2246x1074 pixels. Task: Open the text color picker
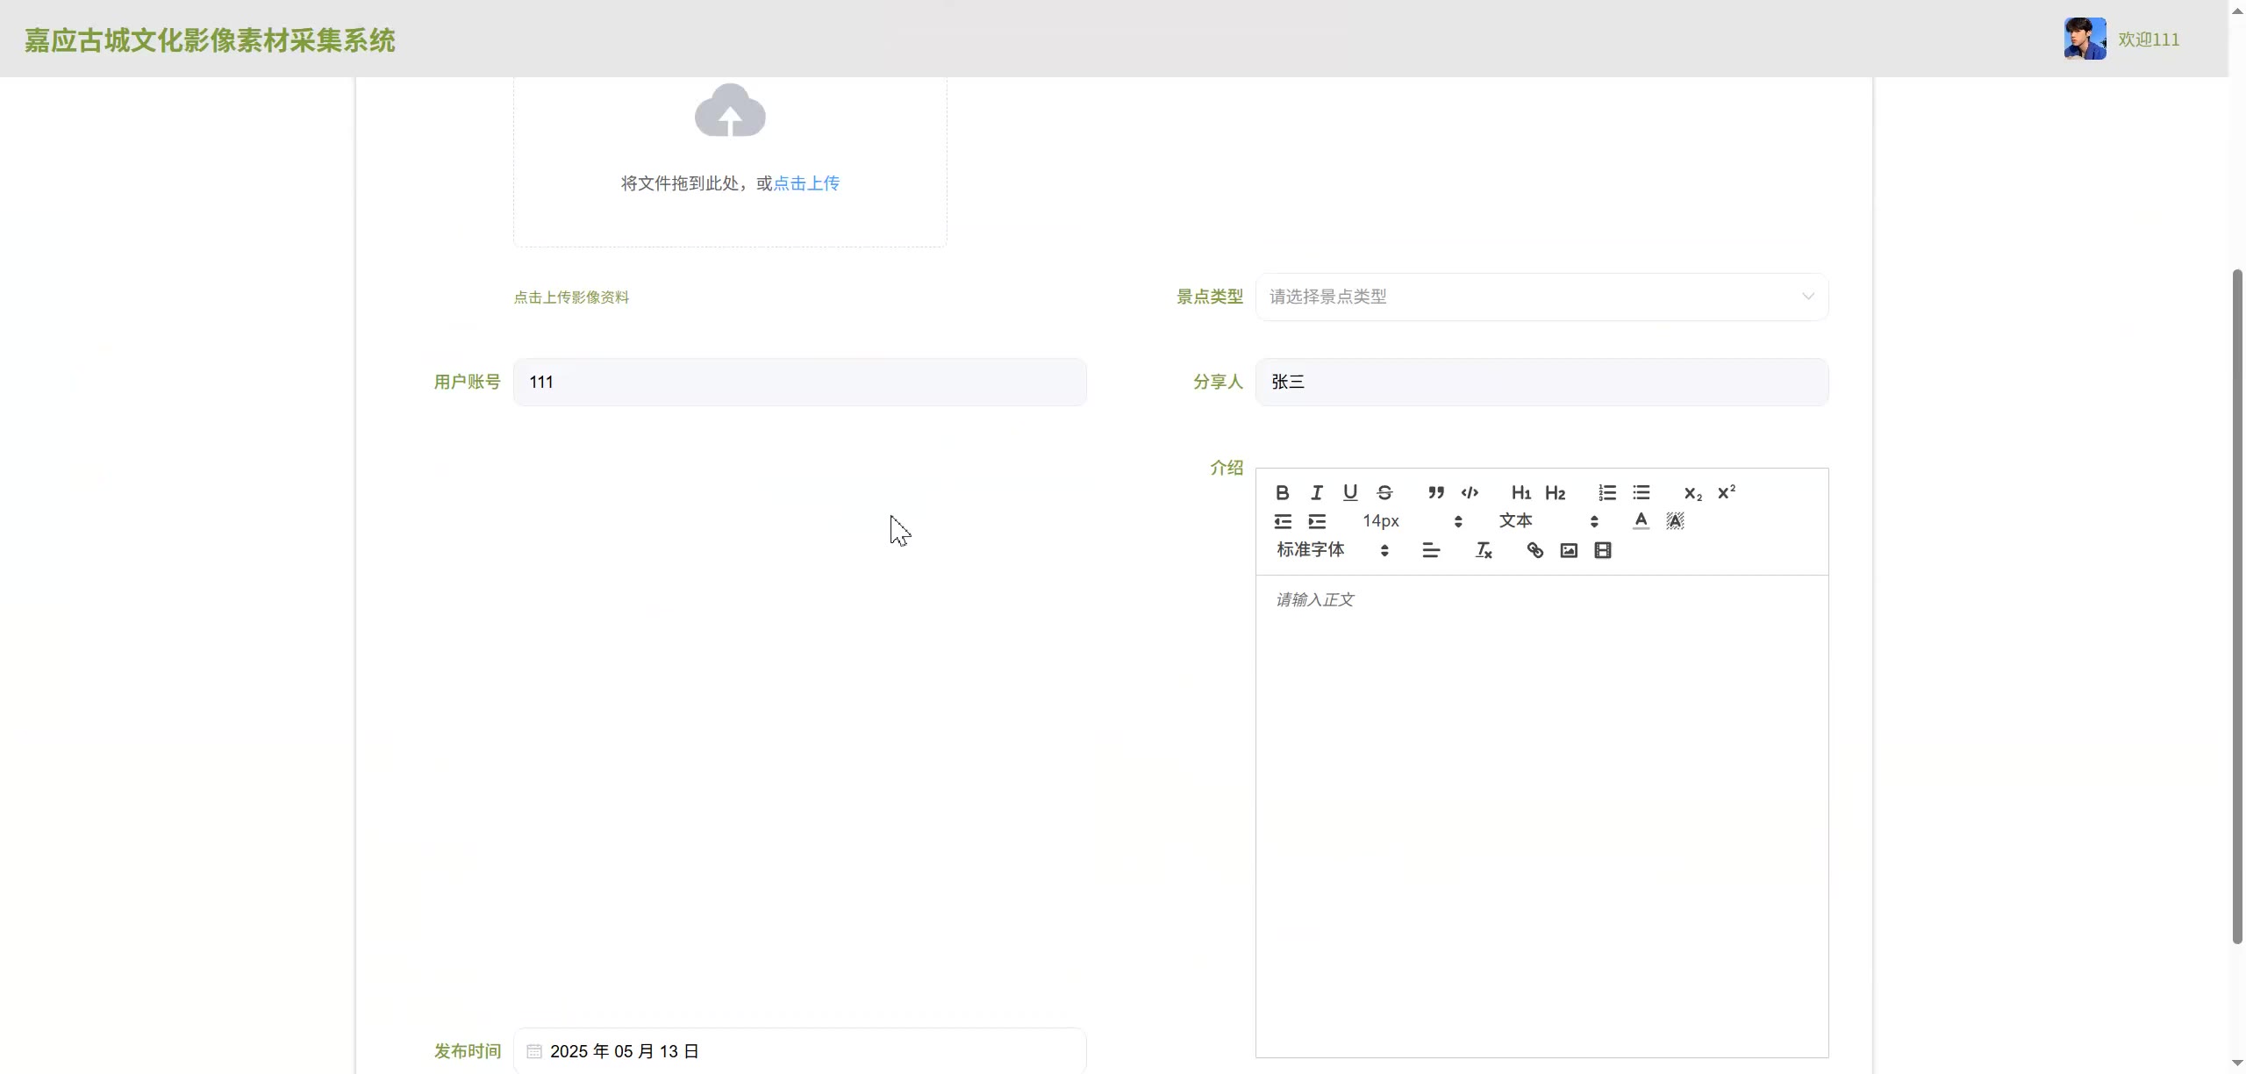click(x=1641, y=521)
